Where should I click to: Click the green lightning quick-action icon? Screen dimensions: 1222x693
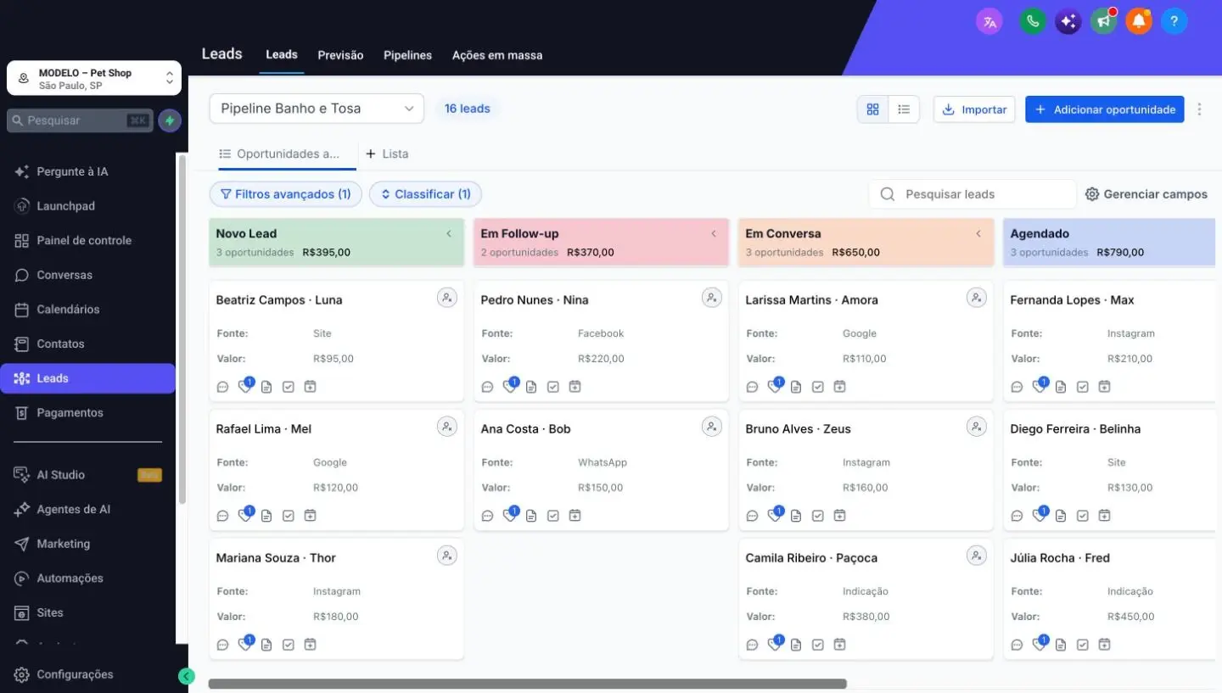pyautogui.click(x=170, y=120)
